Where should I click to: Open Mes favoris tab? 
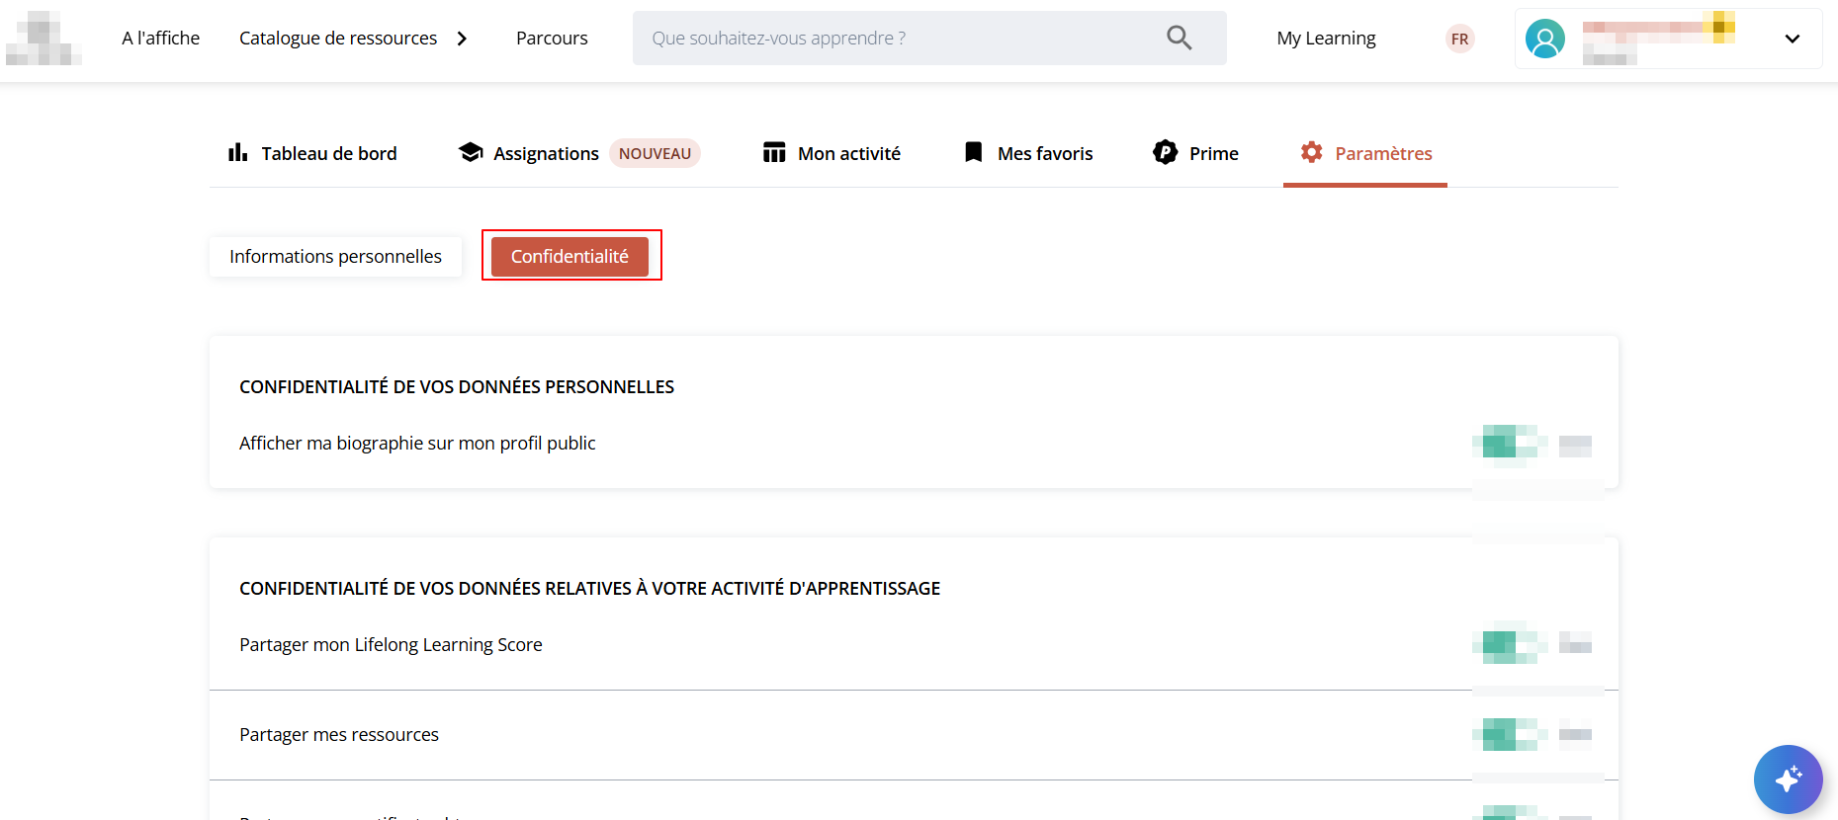coord(1028,153)
